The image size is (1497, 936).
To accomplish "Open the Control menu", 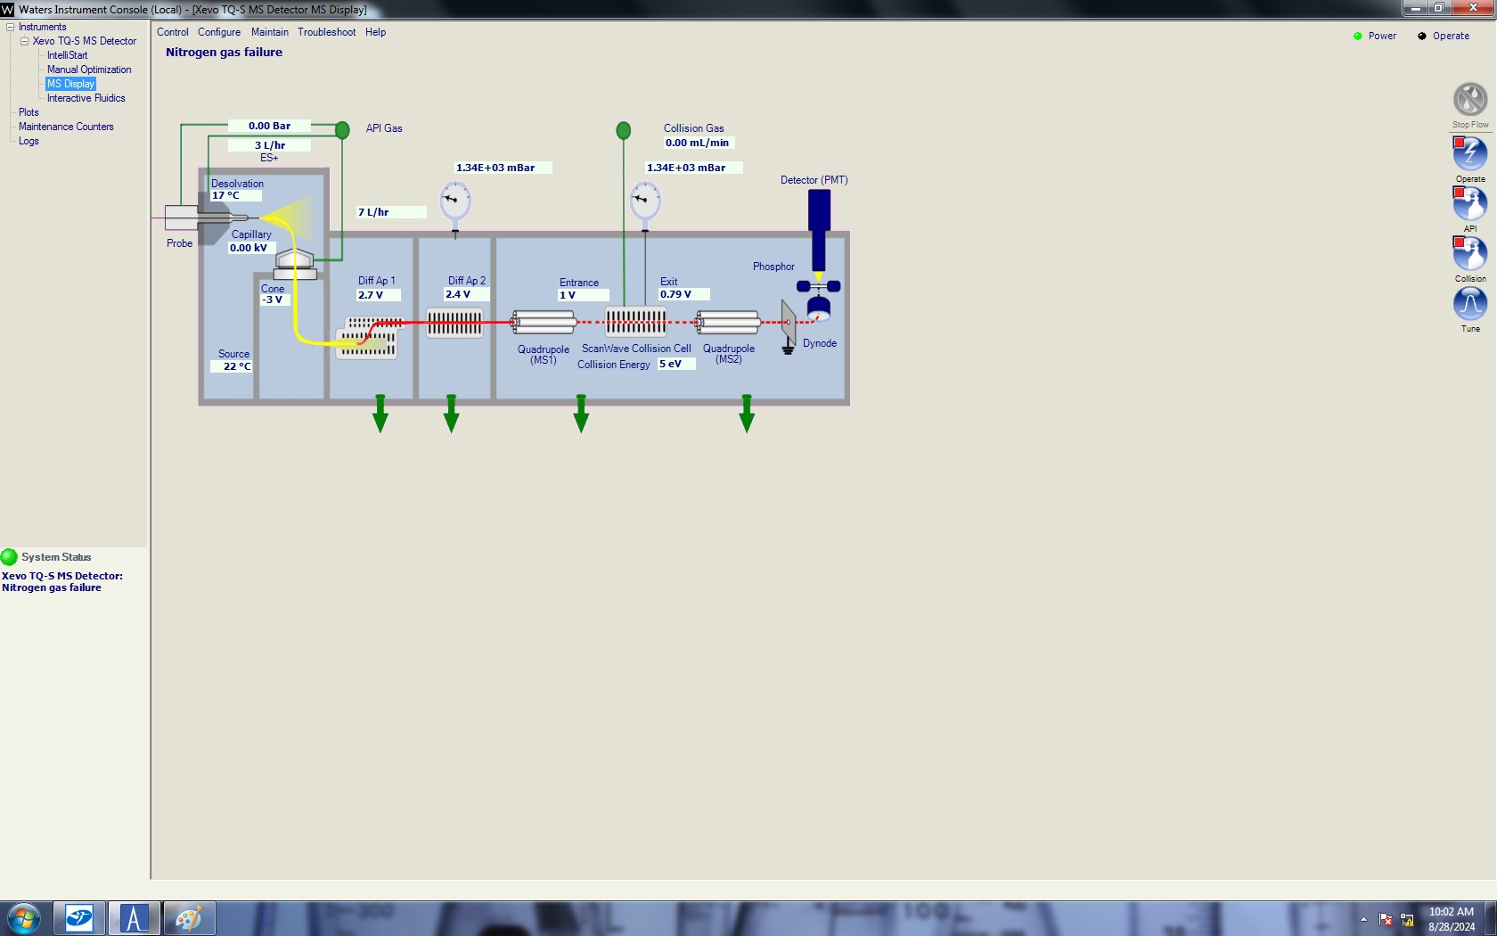I will [173, 32].
